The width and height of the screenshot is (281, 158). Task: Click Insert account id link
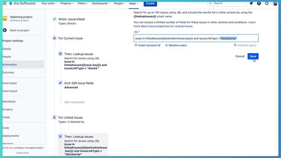tap(149, 45)
